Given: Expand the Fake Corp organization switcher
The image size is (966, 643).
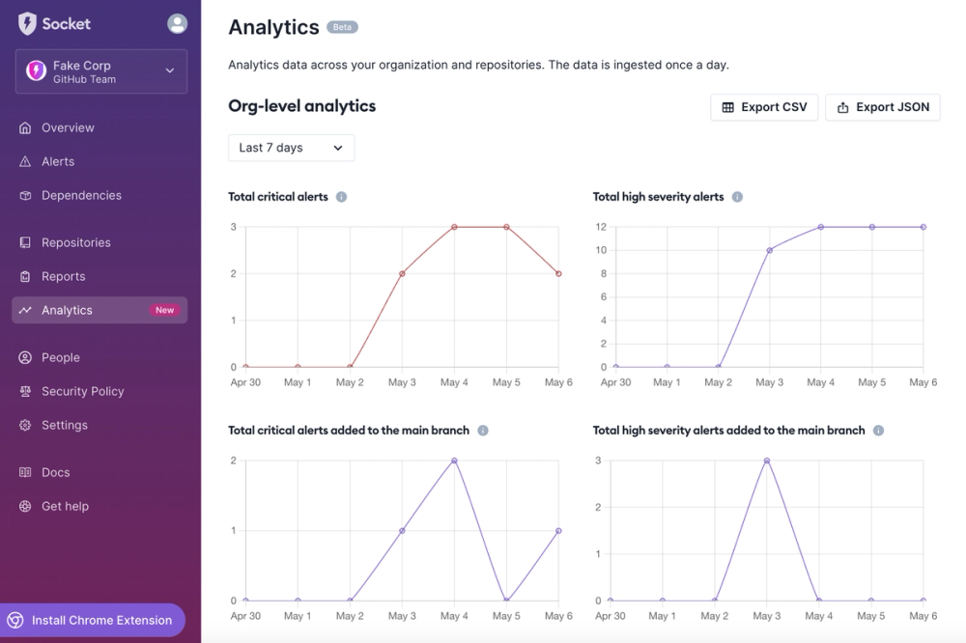Looking at the screenshot, I should 100,70.
